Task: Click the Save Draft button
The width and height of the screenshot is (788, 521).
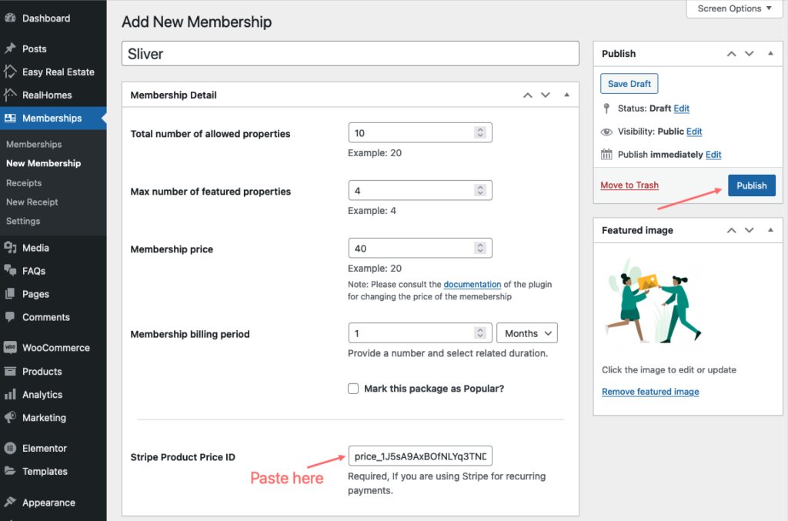Action: pos(629,84)
